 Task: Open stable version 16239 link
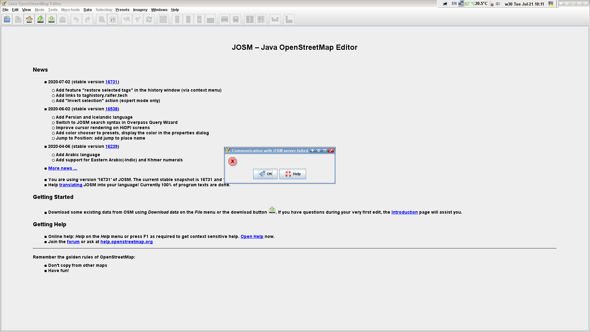click(x=112, y=146)
